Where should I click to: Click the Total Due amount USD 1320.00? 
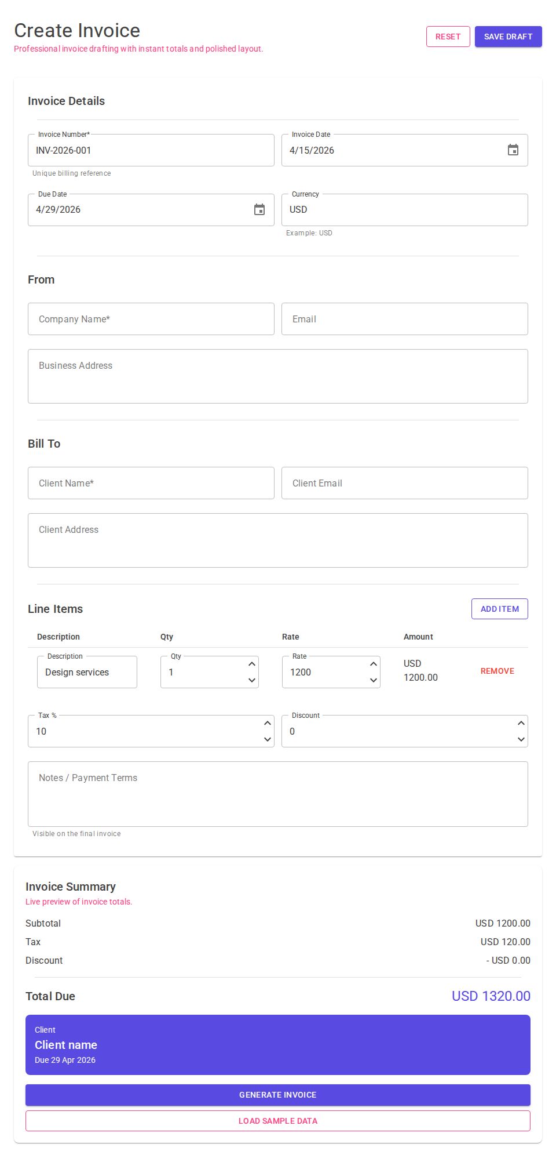click(491, 996)
